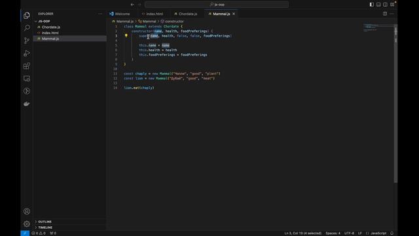Close the Mammal.js tab

(x=234, y=14)
